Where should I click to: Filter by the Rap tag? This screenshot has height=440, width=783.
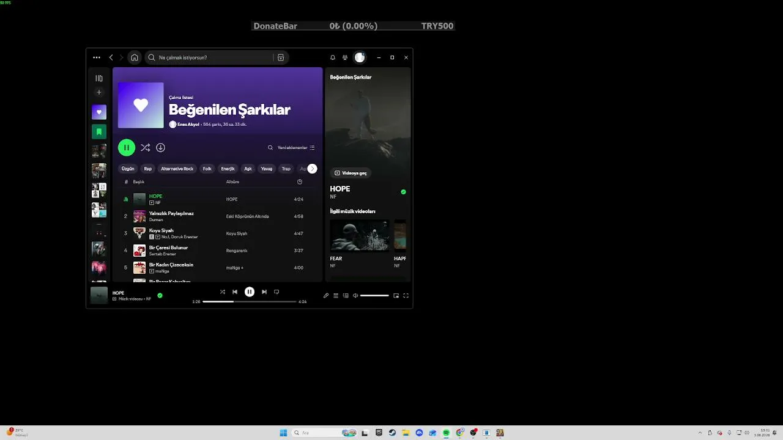pyautogui.click(x=148, y=169)
